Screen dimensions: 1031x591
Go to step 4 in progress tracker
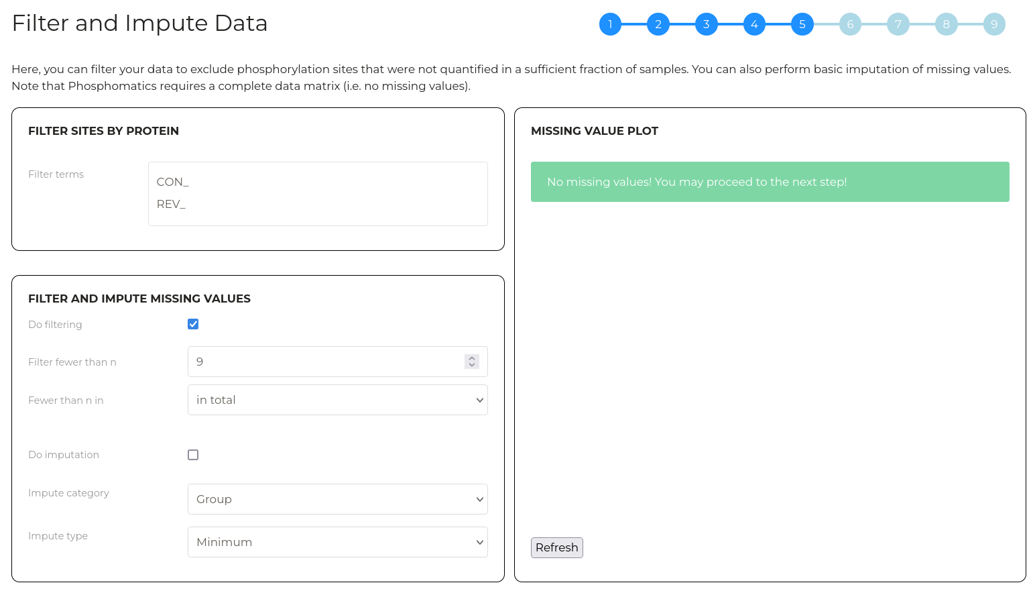[754, 24]
